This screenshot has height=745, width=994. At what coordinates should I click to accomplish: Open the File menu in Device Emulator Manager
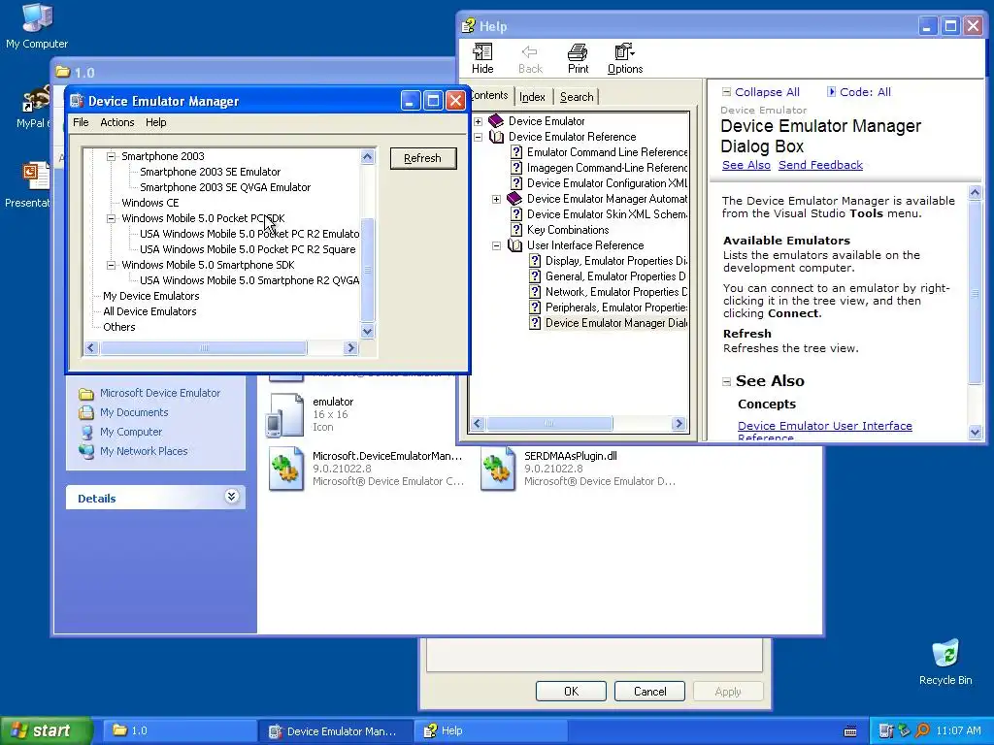coord(81,122)
